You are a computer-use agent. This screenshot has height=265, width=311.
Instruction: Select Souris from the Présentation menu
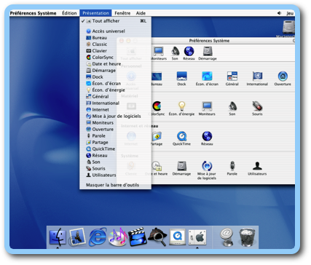pos(115,169)
